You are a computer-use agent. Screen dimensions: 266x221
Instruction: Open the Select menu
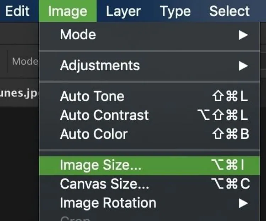tap(229, 11)
